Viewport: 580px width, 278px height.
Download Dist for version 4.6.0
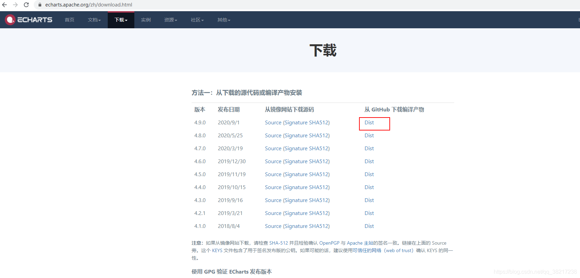[x=369, y=161]
